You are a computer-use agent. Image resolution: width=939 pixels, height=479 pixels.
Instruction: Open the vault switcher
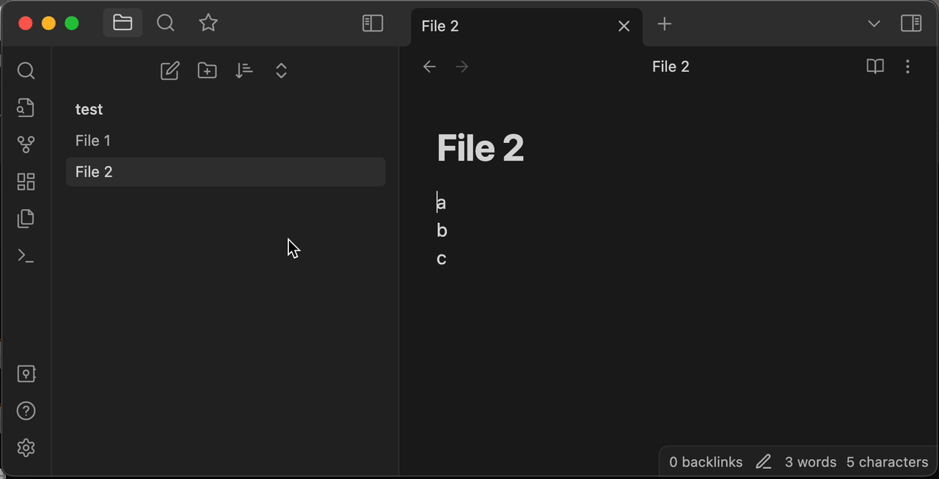pos(26,374)
